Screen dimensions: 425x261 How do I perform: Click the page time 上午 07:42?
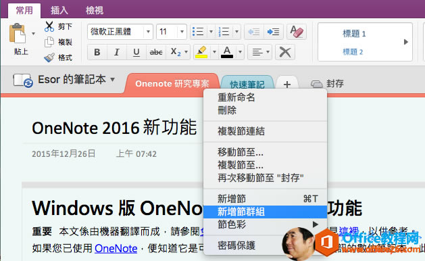coord(136,154)
